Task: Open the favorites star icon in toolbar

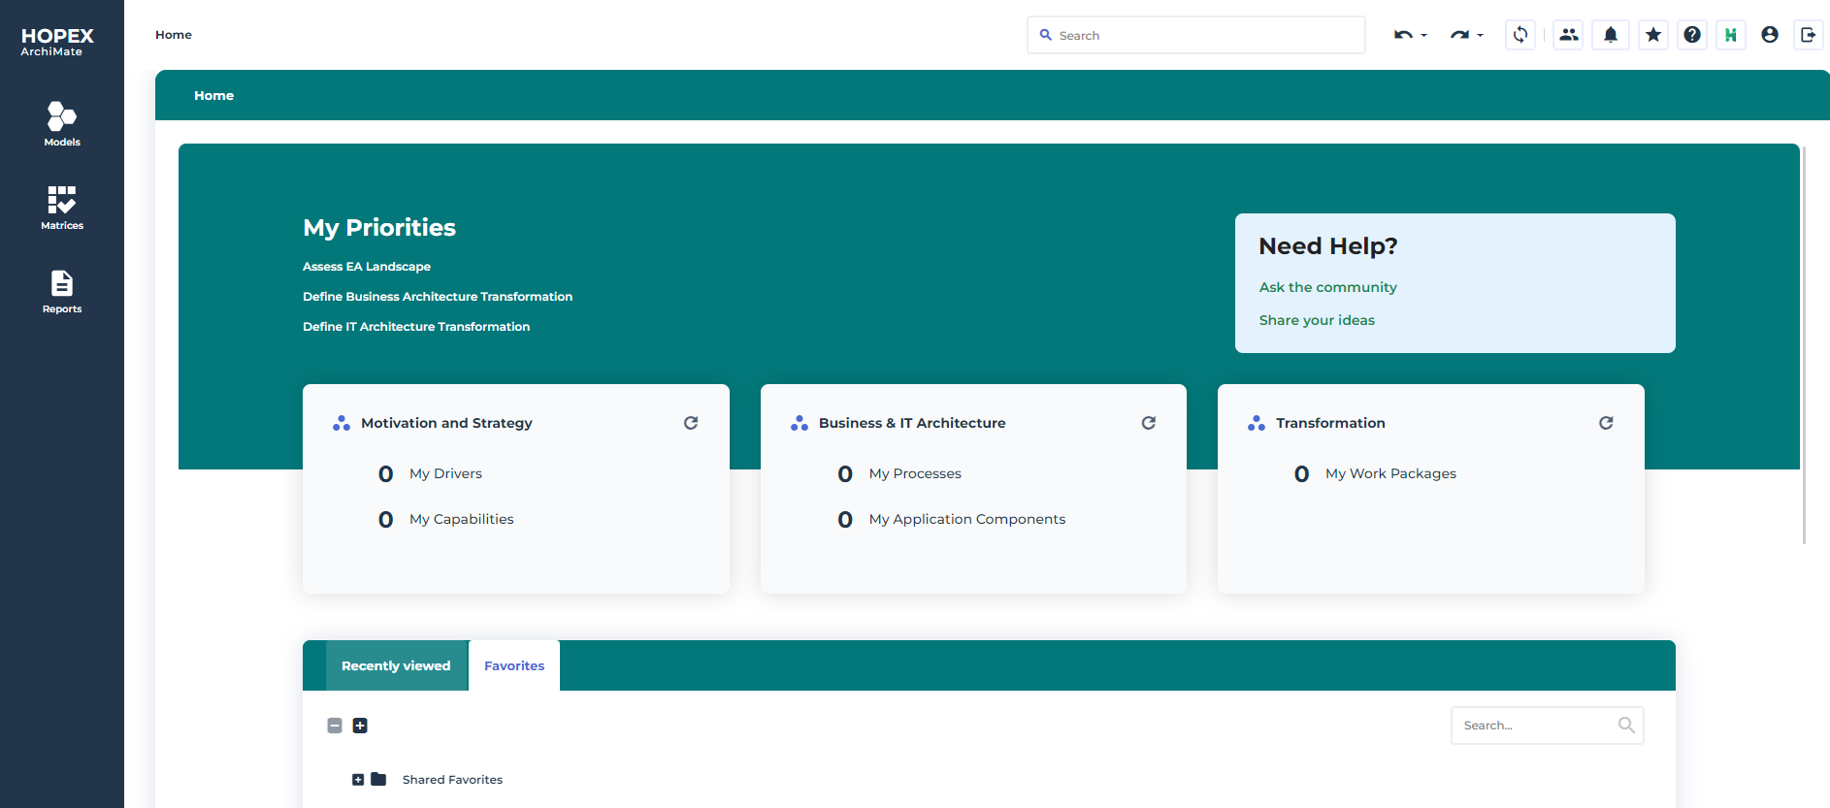Action: 1653,35
